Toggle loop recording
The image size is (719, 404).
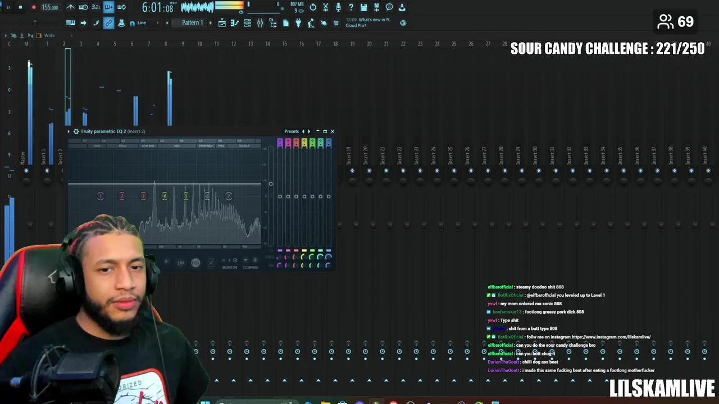(122, 7)
